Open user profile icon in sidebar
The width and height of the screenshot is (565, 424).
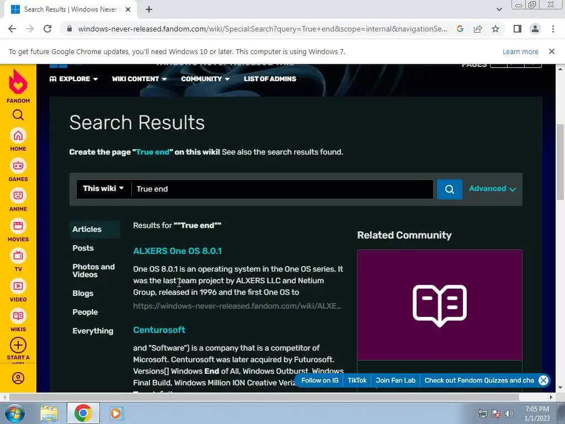18,378
